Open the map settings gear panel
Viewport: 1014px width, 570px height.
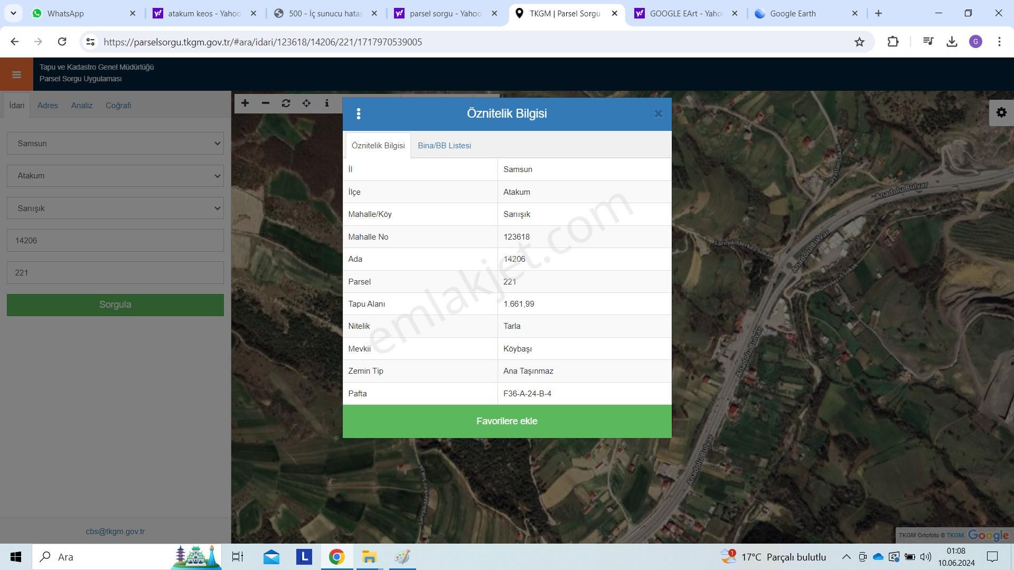click(x=1001, y=112)
